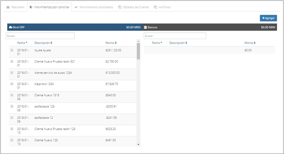Click the Bind ERP list scrollbar thumb

pyautogui.click(x=138, y=51)
